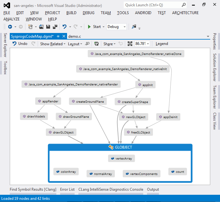
Task: Click the Legend button
Action: click(x=162, y=44)
